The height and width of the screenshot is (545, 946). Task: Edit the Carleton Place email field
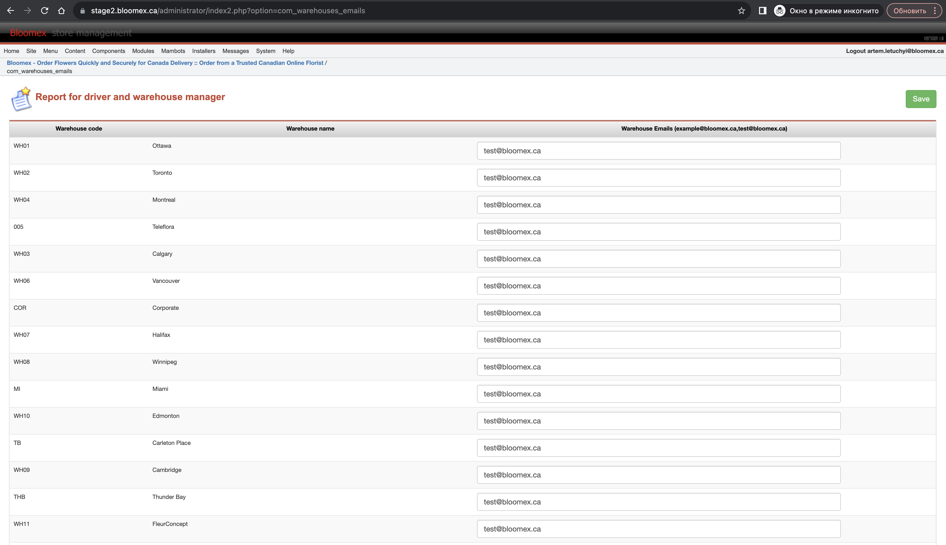click(658, 448)
